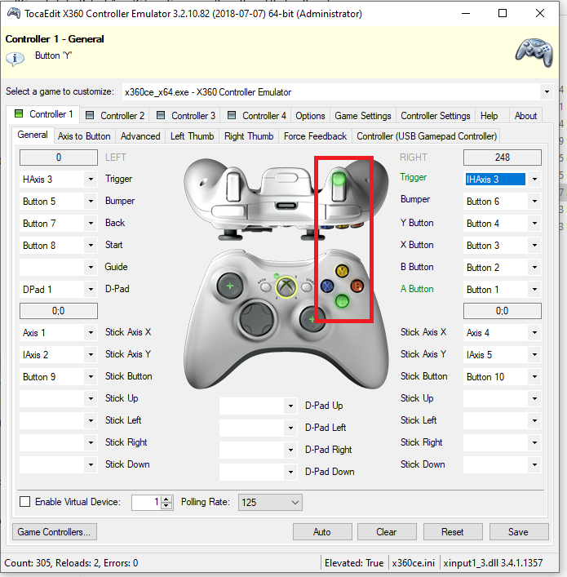Open the Advanced tab
The width and height of the screenshot is (567, 577).
pos(140,136)
